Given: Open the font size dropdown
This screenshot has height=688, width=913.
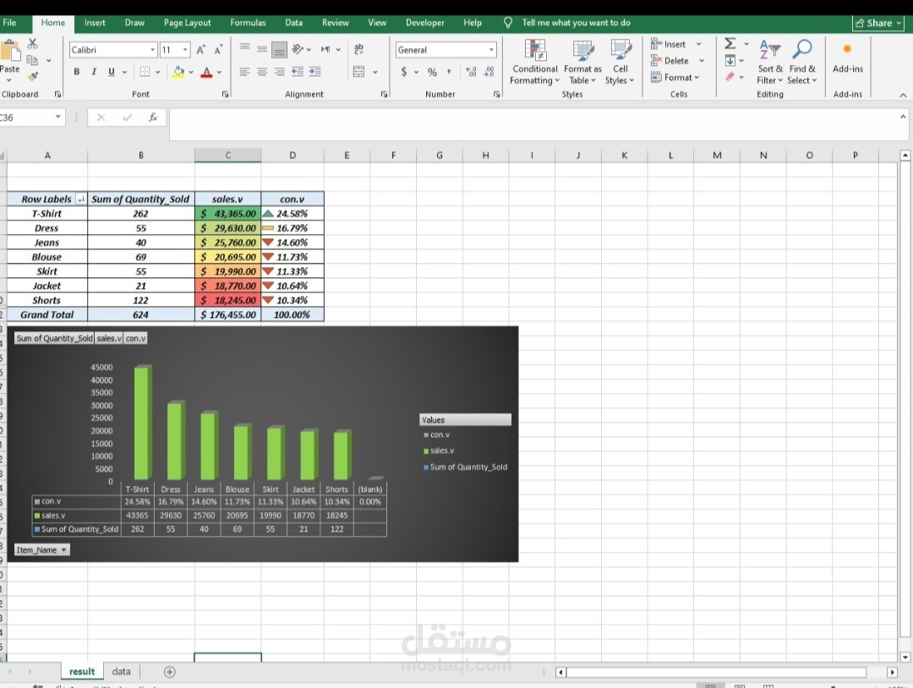Looking at the screenshot, I should pyautogui.click(x=185, y=50).
